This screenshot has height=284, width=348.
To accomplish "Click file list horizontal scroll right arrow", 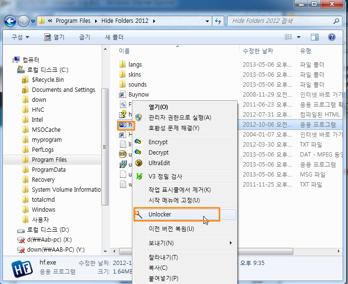I will click(x=339, y=251).
